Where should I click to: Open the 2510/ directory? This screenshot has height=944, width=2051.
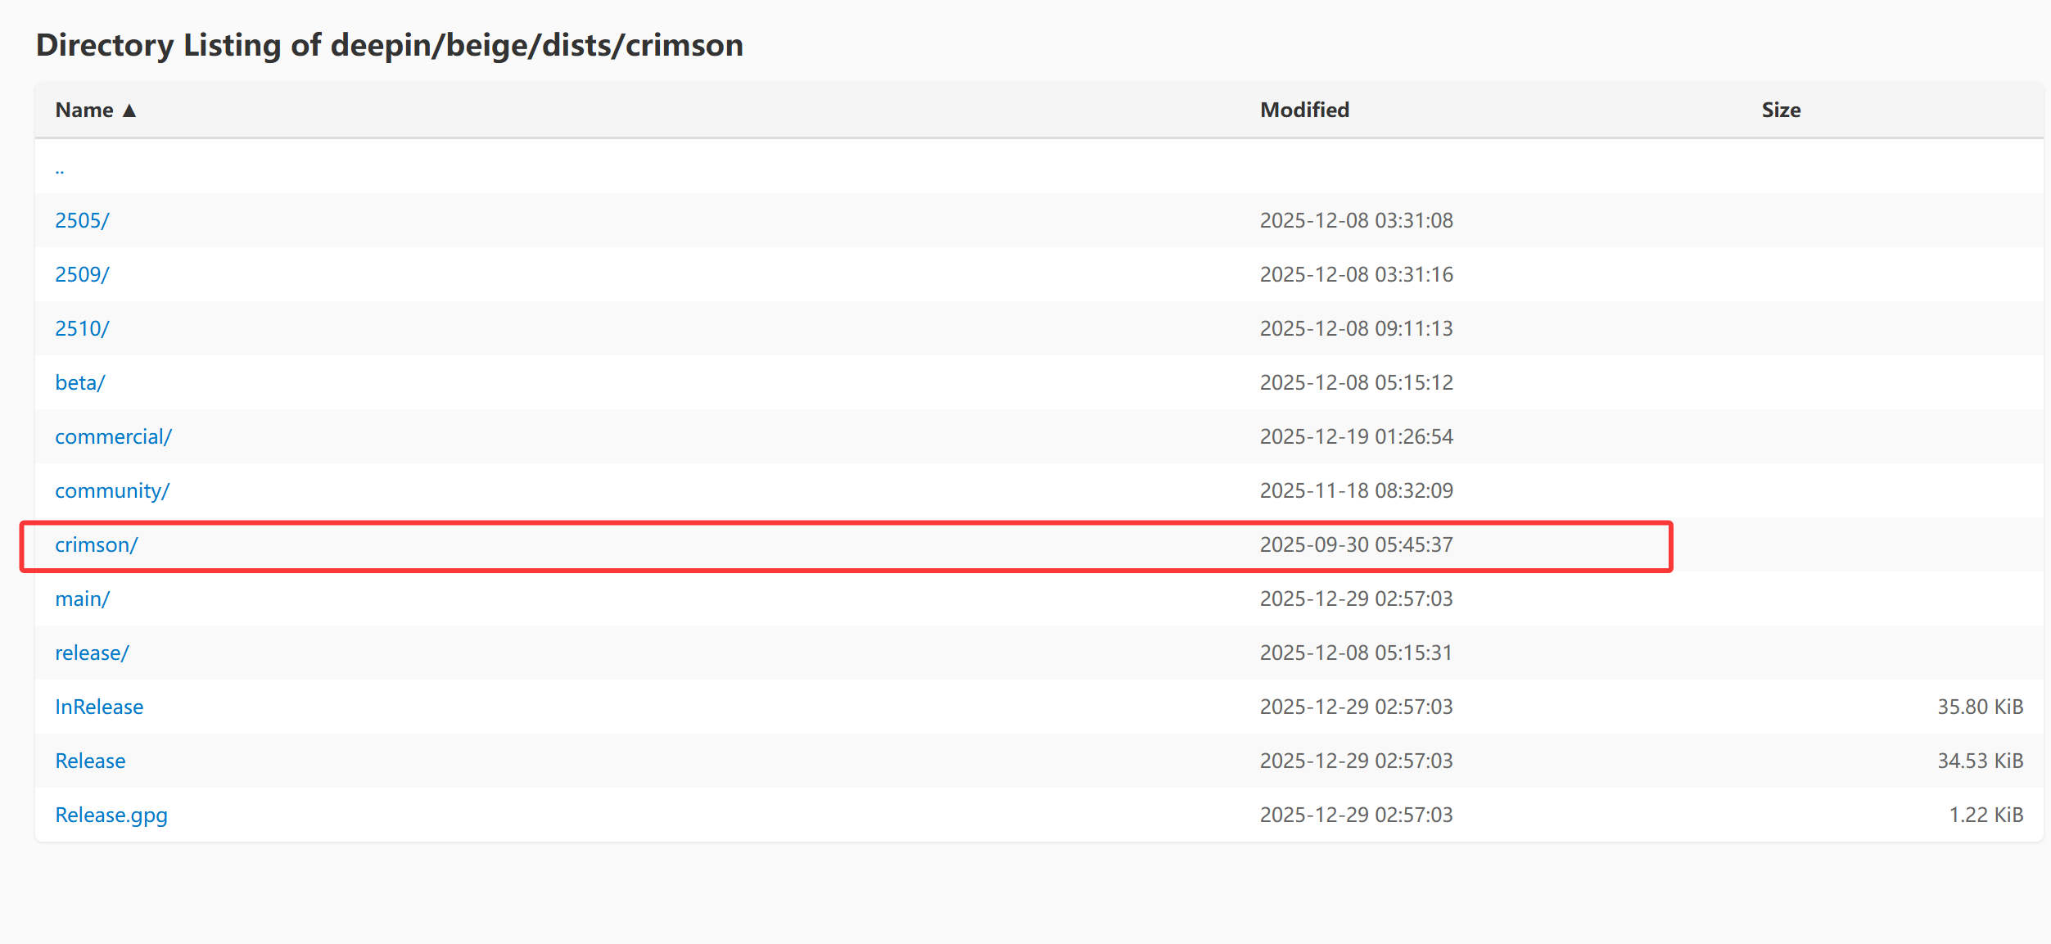pos(82,328)
